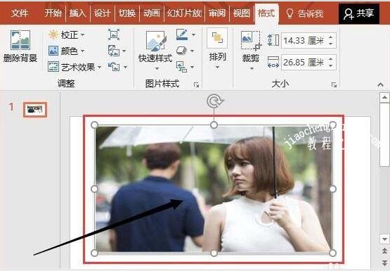The image size is (390, 271).
Task: Click the 排列 arrange icon
Action: (x=217, y=38)
